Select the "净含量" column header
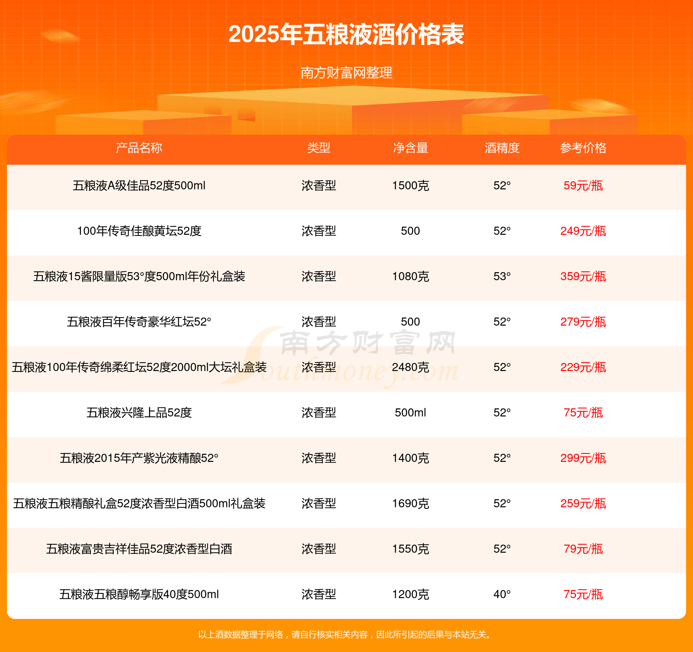Screen dimensions: 693x652 pos(410,148)
